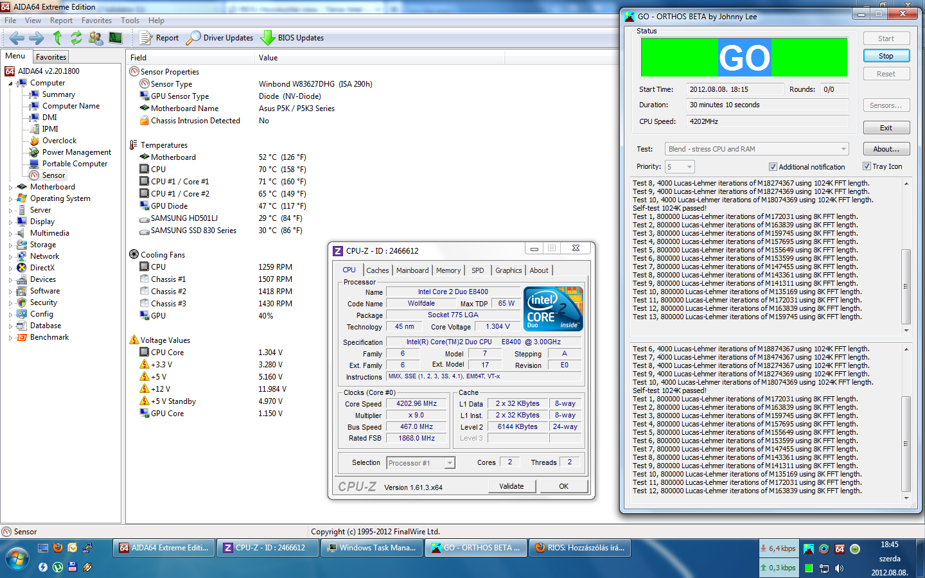Open BIOS Updates in AIDA64 toolbar
925x578 pixels.
click(x=292, y=38)
